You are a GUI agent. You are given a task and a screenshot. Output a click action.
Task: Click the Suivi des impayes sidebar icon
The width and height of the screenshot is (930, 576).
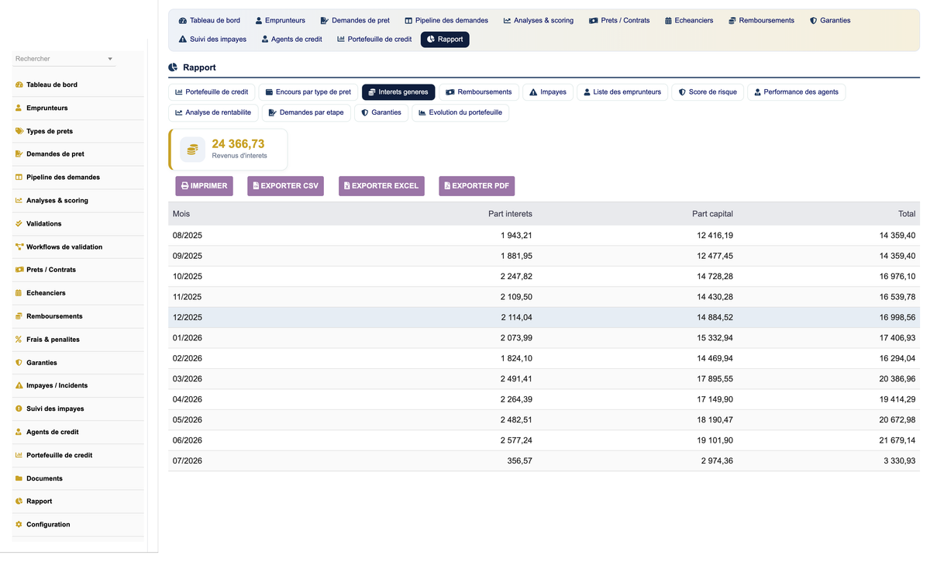click(19, 409)
